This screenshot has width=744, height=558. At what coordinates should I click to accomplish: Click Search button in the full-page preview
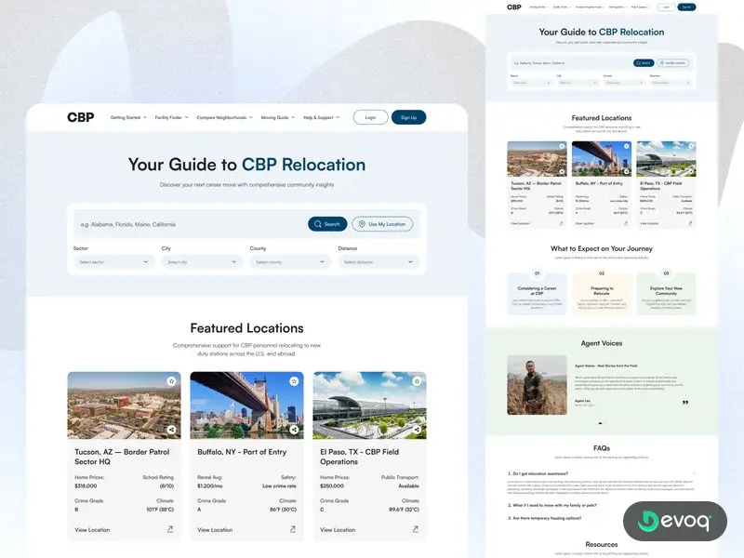click(644, 62)
